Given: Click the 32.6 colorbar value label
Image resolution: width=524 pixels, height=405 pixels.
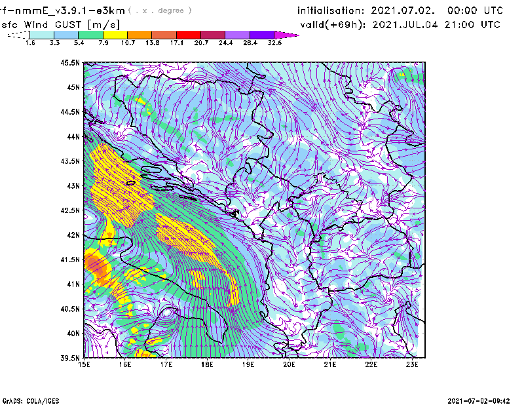Looking at the screenshot, I should pyautogui.click(x=274, y=43).
